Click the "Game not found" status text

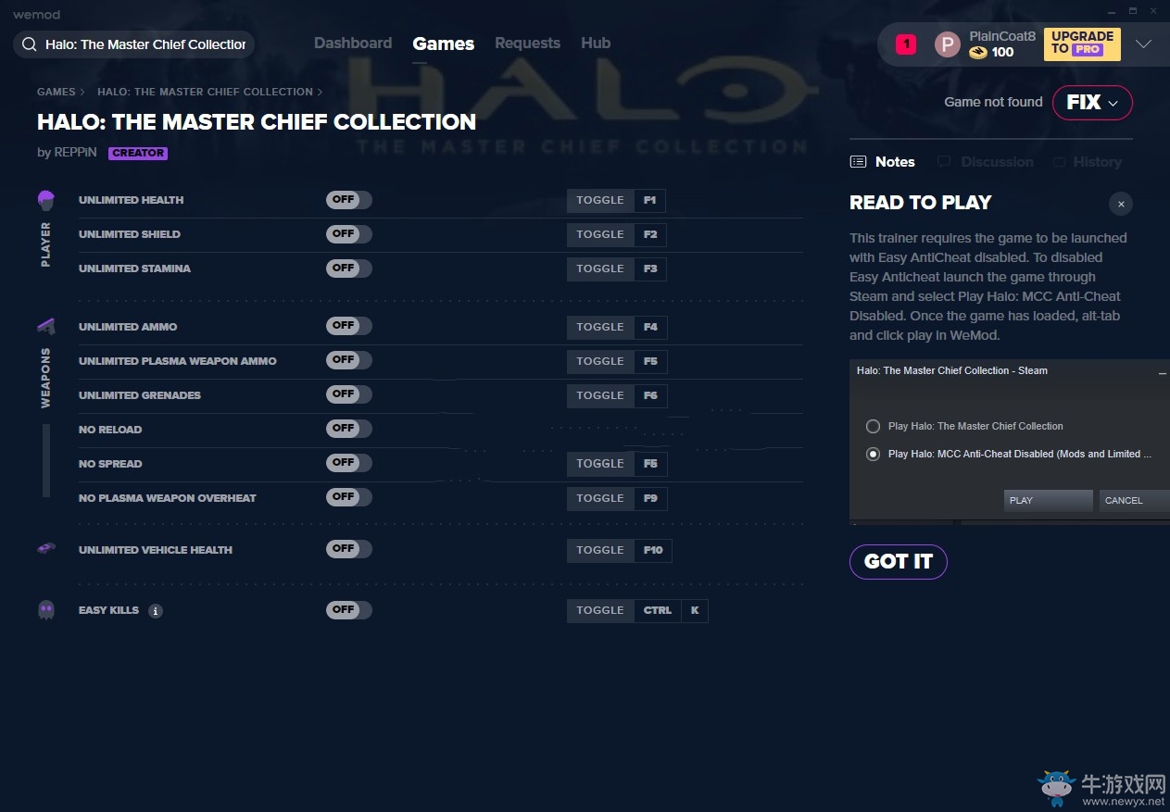coord(993,103)
